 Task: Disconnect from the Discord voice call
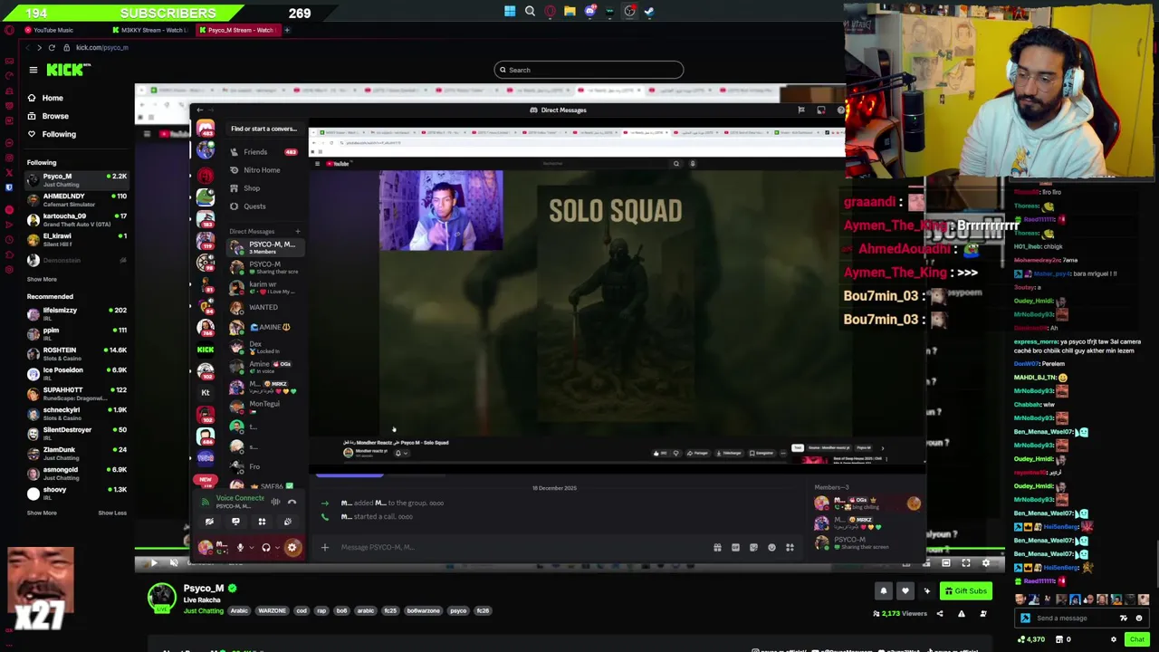click(292, 502)
